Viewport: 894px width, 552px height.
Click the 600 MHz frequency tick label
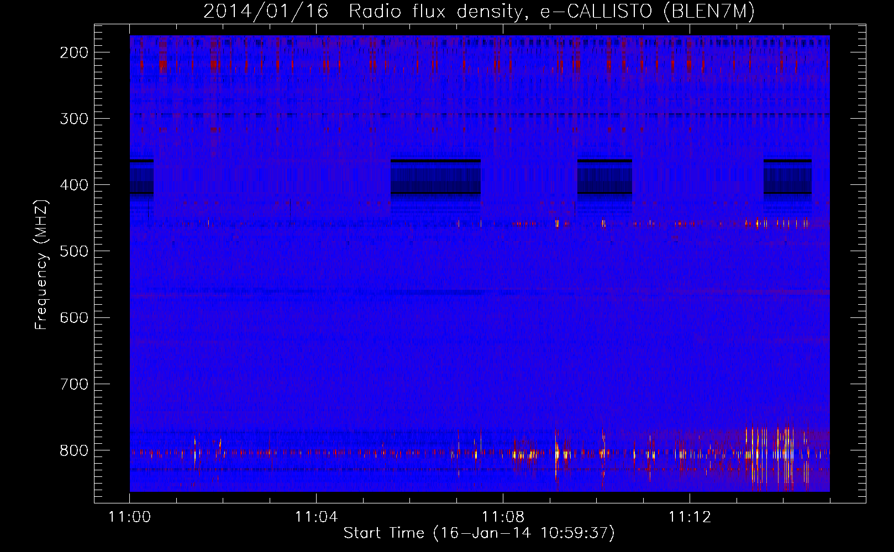(74, 317)
